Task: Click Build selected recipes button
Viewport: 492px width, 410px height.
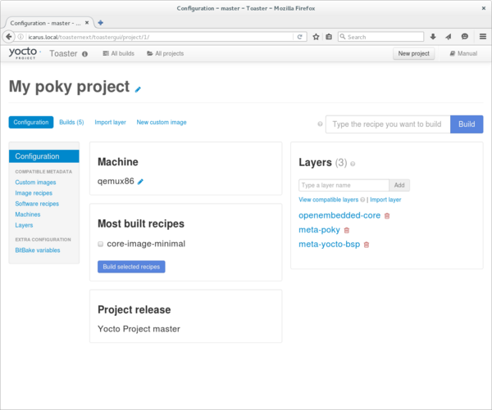Action: pos(131,267)
